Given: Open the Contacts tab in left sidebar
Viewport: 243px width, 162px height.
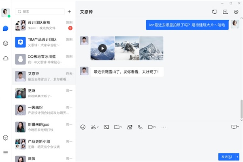Looking at the screenshot, I should click(6, 43).
